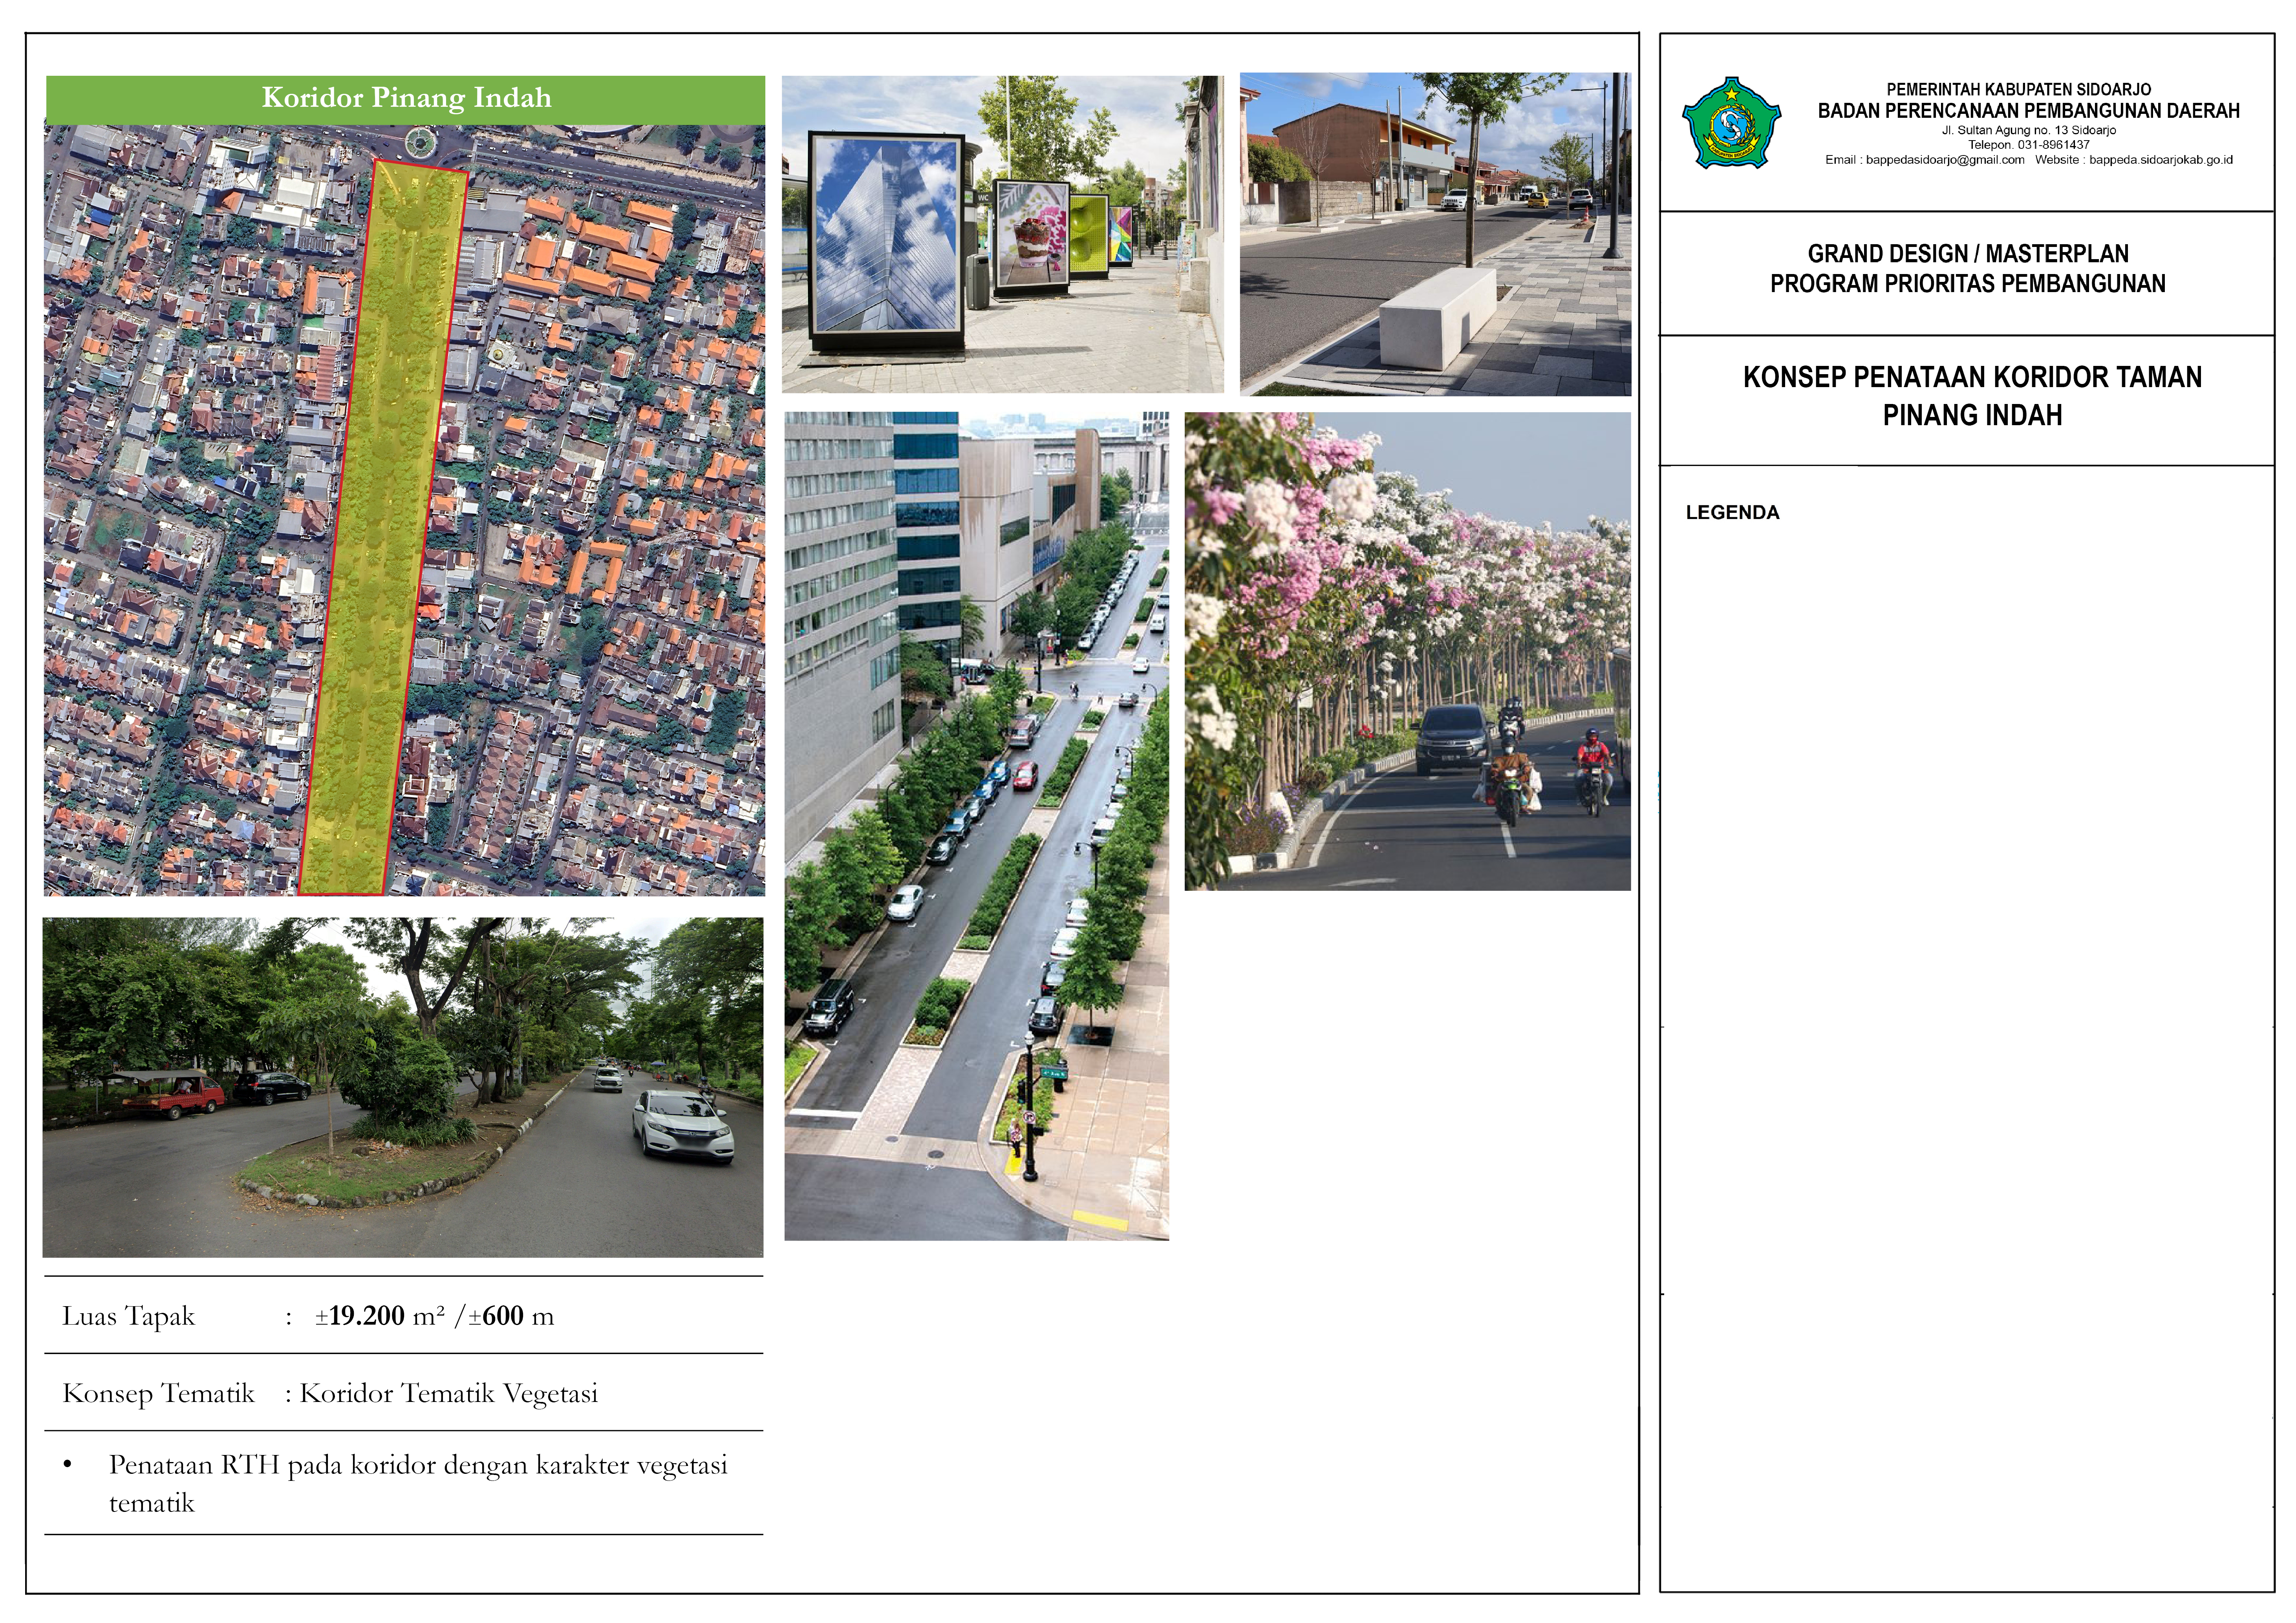The image size is (2296, 1623).
Task: Click the bappeda.sidoarjokab.go.id website text
Action: 2160,160
